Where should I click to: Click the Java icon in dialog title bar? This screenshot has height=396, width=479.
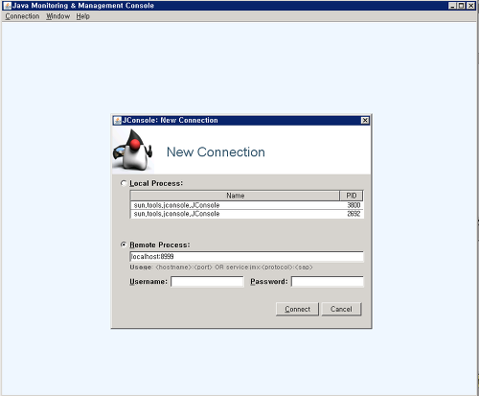[x=118, y=121]
